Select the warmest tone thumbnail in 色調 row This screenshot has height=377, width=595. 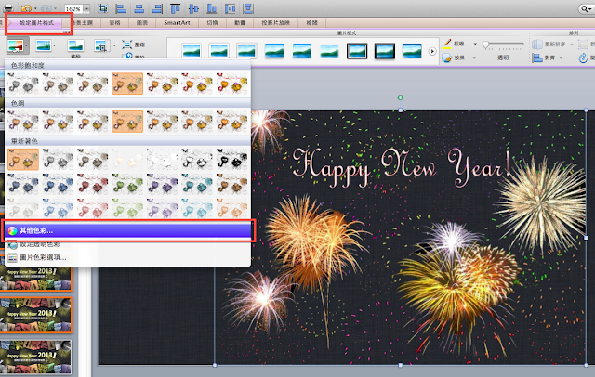pos(232,122)
